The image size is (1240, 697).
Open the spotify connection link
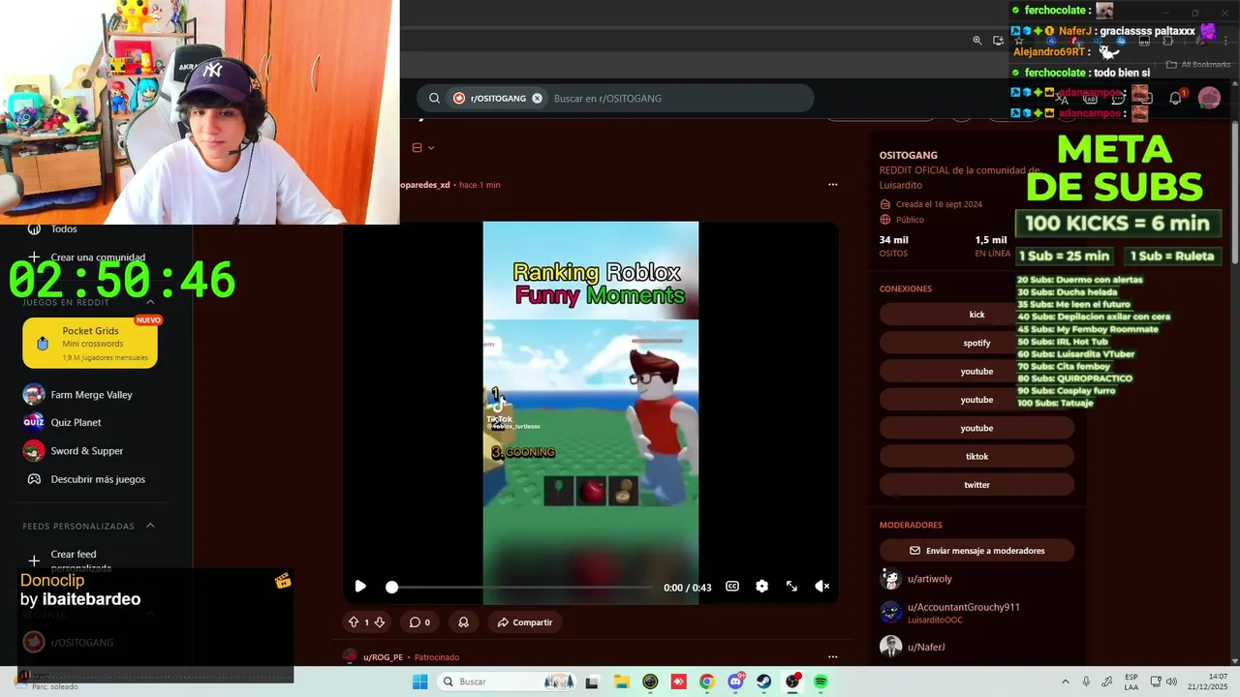point(976,343)
